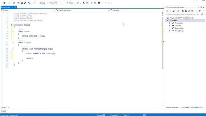Click the Pending Changes Filter clock icon
206x116 pixels.
[x=178, y=11]
